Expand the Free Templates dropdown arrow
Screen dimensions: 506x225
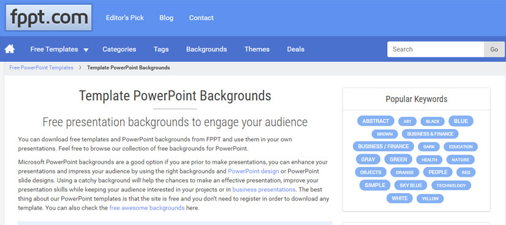pyautogui.click(x=86, y=50)
